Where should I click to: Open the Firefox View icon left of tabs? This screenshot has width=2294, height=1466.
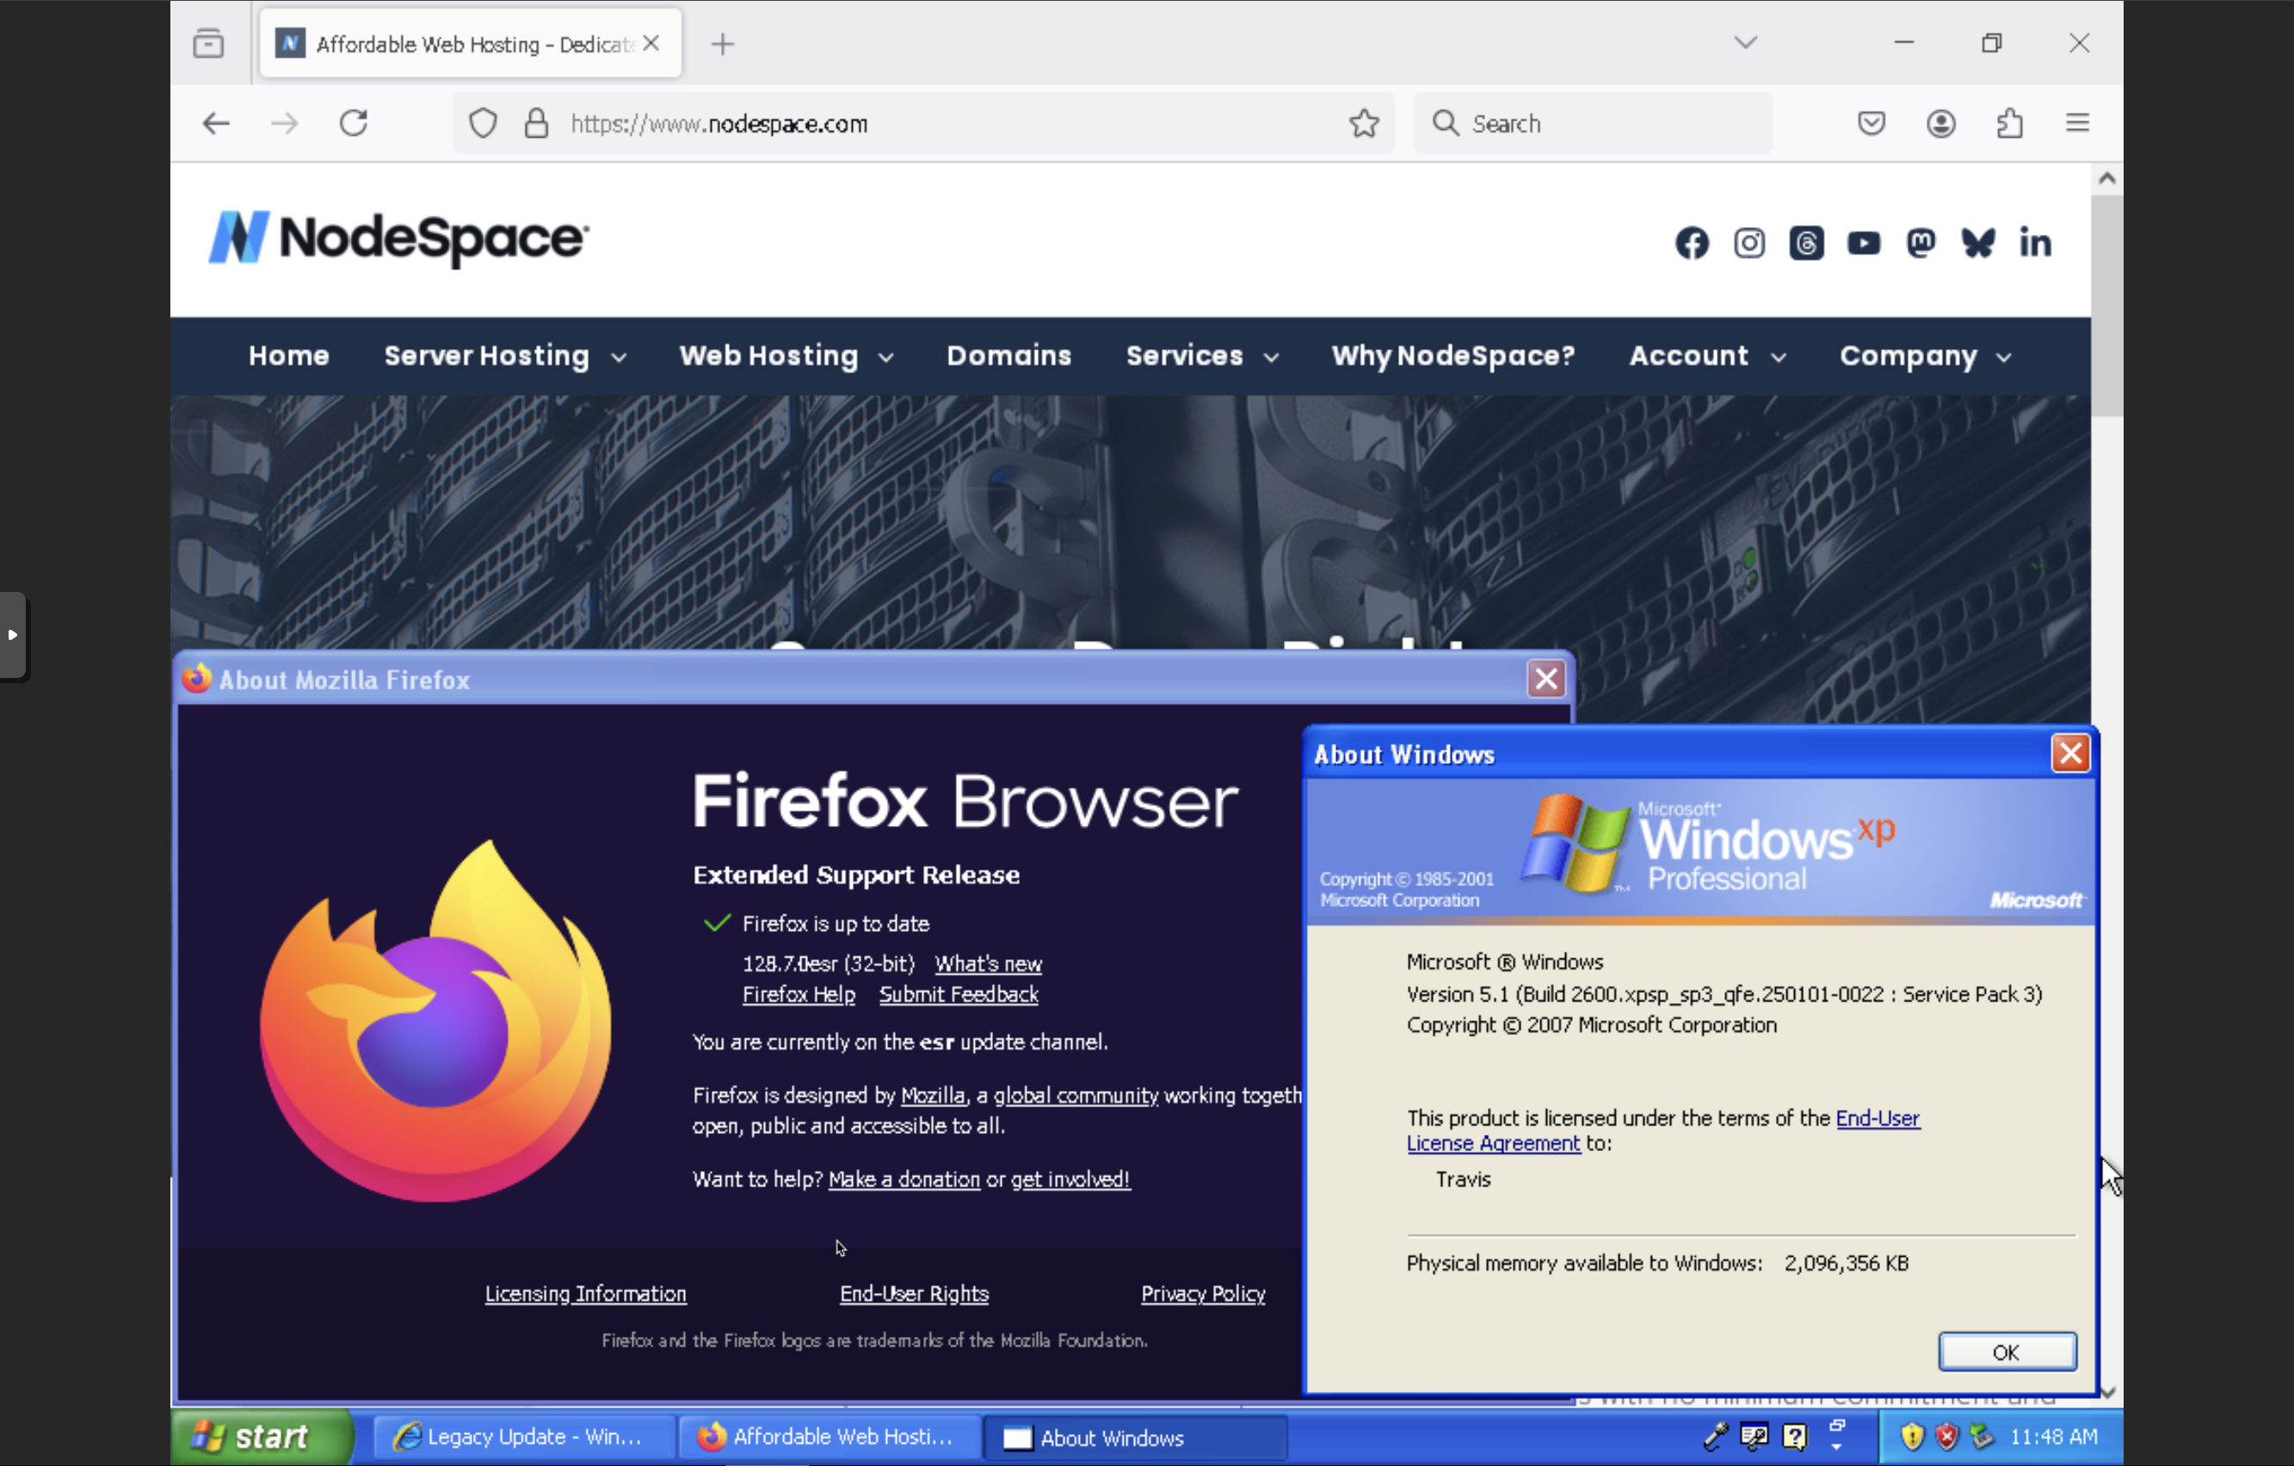pos(208,43)
